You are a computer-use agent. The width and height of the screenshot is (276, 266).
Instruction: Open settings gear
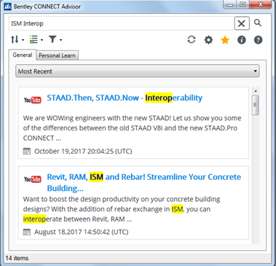[208, 39]
